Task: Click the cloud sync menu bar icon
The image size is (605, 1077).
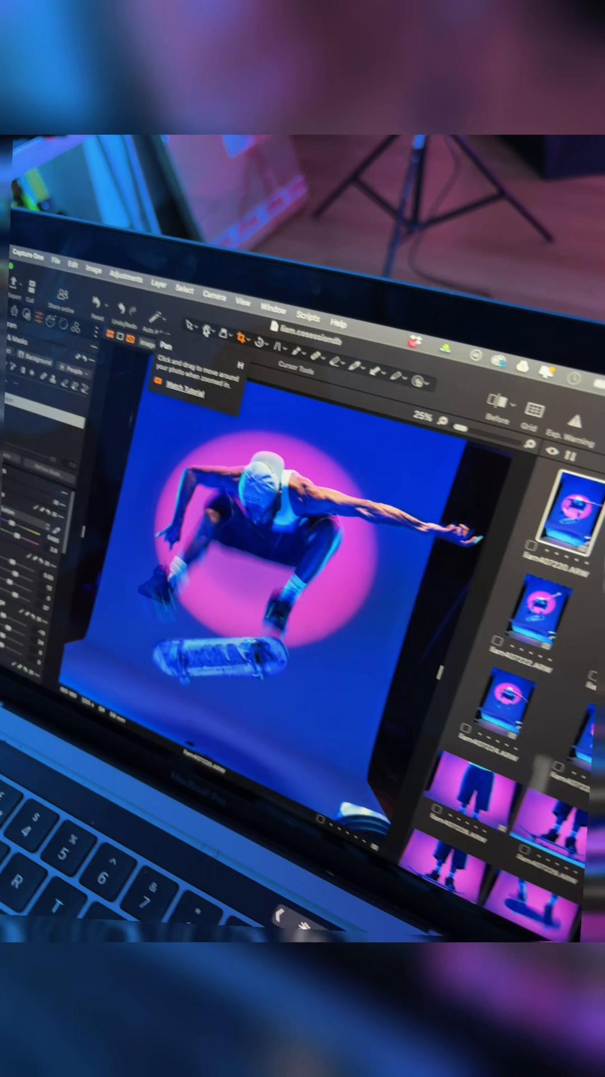Action: pyautogui.click(x=499, y=361)
